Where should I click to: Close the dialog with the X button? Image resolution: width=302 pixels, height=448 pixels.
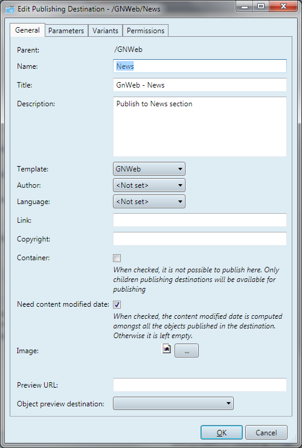(x=283, y=6)
